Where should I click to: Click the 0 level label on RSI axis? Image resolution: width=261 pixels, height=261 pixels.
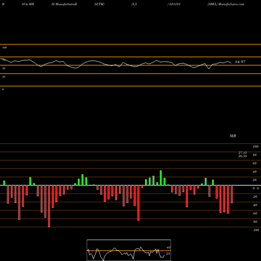(x=3, y=89)
